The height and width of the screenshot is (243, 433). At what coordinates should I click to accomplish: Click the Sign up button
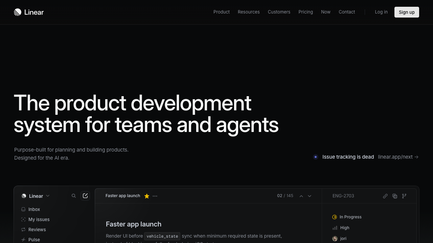click(x=407, y=12)
